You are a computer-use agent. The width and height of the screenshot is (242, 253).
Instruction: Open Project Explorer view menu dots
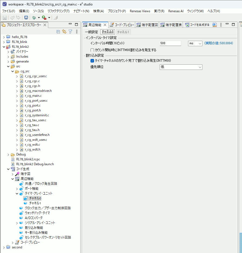click(x=77, y=32)
